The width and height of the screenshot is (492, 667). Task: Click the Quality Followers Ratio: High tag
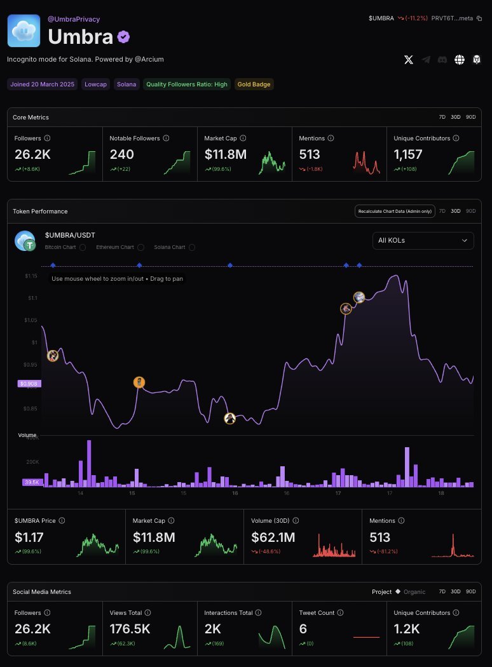[187, 84]
